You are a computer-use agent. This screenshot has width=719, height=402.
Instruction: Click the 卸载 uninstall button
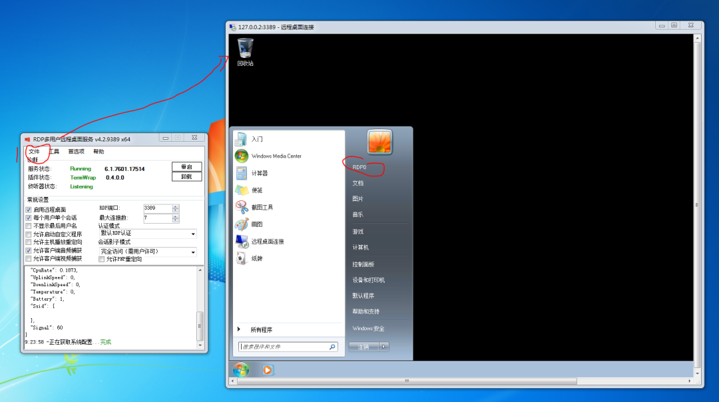click(x=186, y=176)
